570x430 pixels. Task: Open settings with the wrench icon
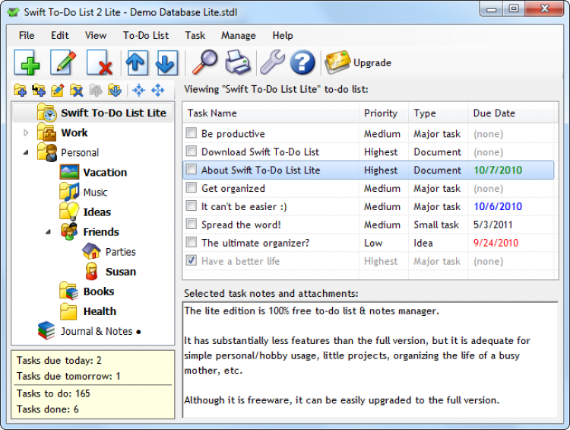point(271,62)
